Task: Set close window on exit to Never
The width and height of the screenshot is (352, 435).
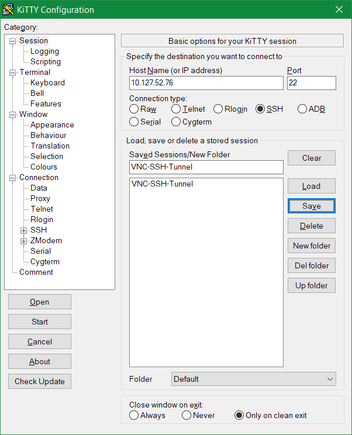Action: pyautogui.click(x=187, y=416)
